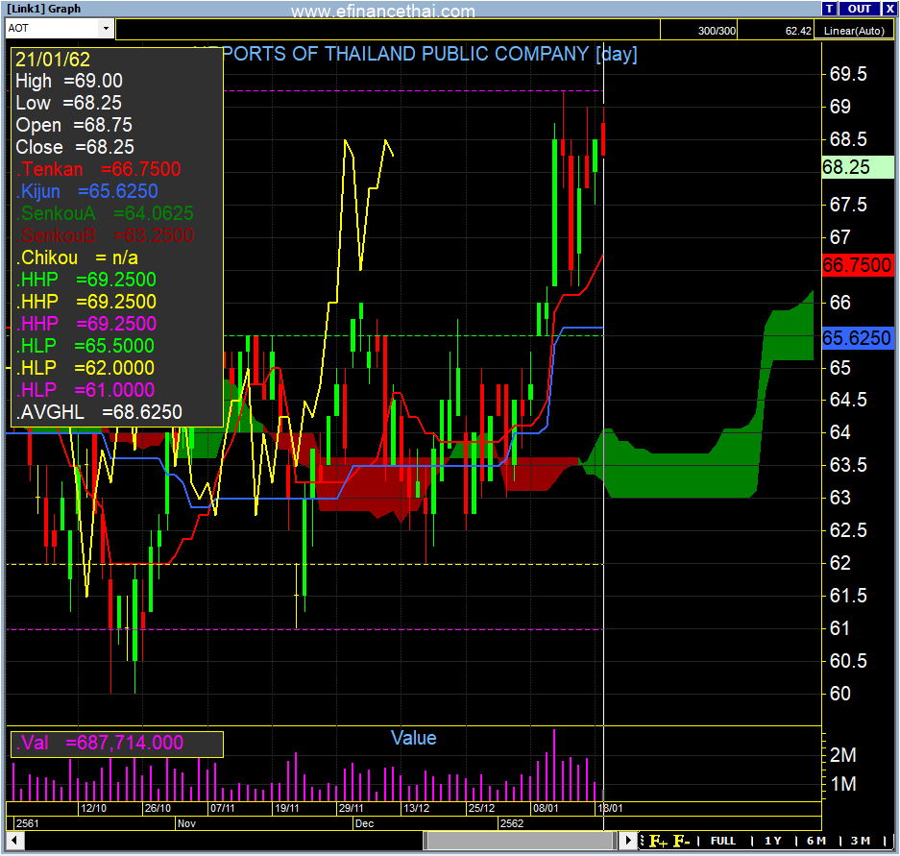Click the Nov month label on axis

click(x=186, y=823)
